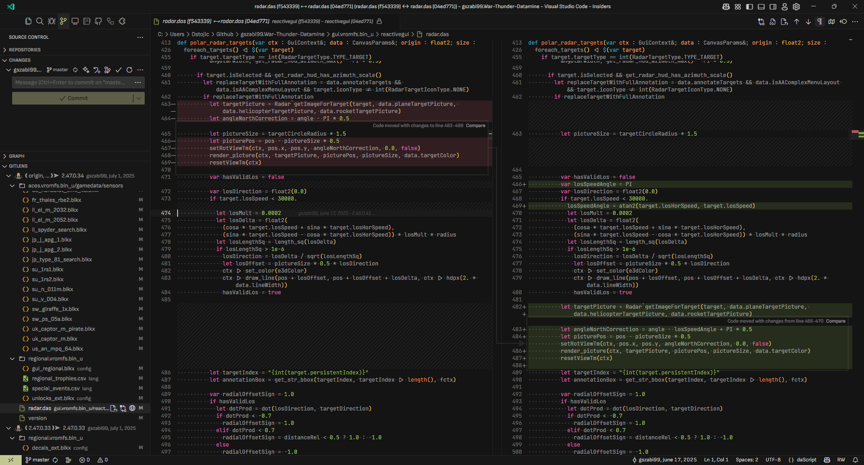Open Source Control panel more actions menu
This screenshot has height=465, width=864.
click(x=140, y=37)
